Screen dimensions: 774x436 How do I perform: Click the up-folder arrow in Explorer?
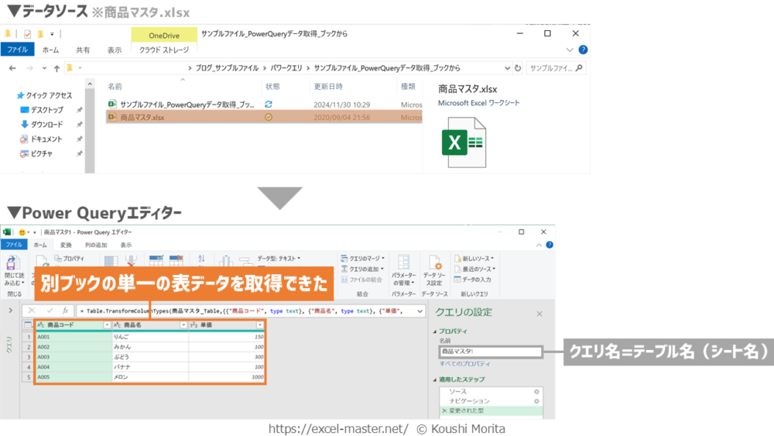[56, 68]
